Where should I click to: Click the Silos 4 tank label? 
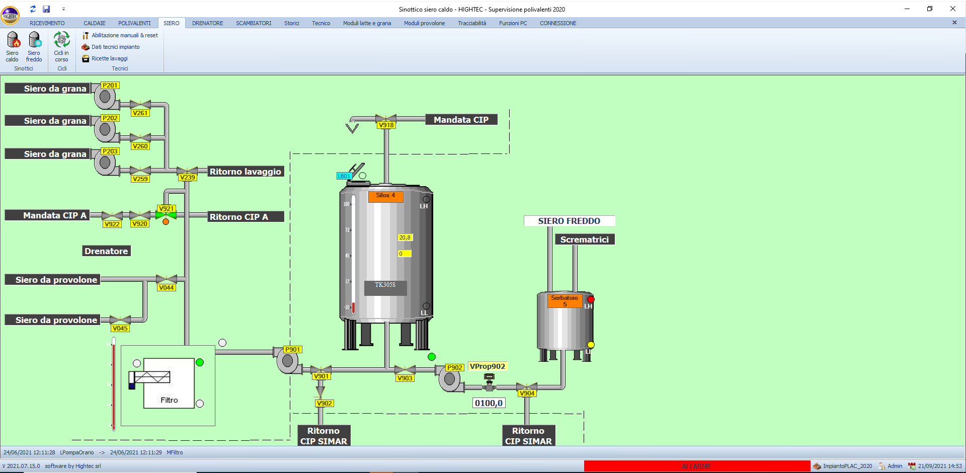point(385,196)
